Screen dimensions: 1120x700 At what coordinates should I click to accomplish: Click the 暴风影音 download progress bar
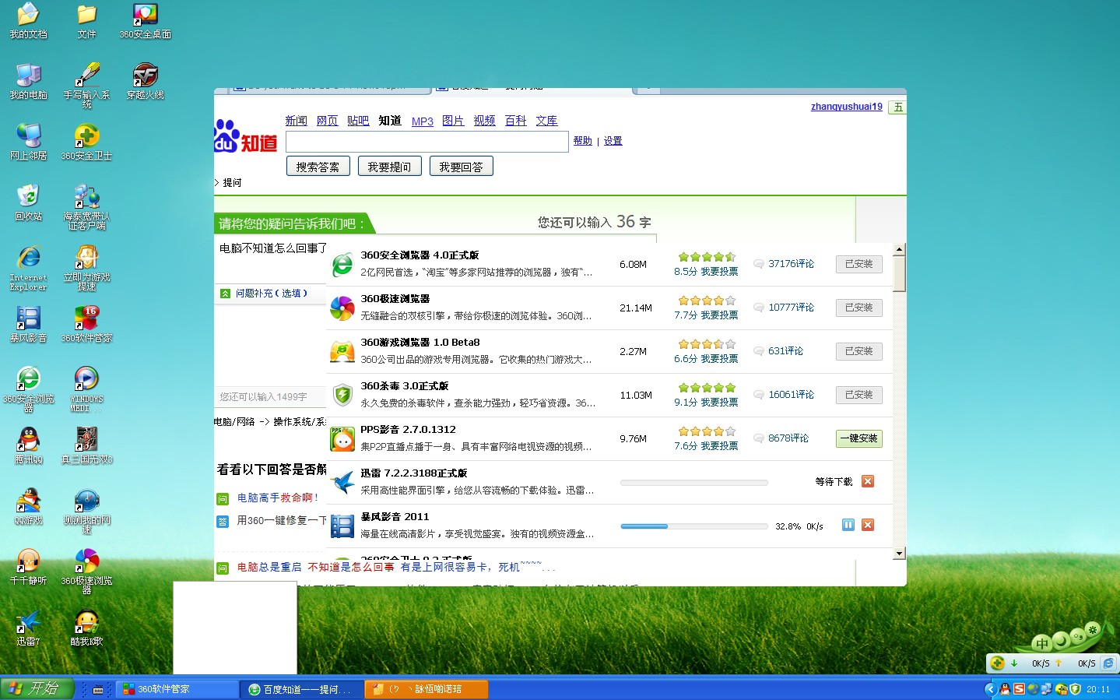tap(693, 526)
